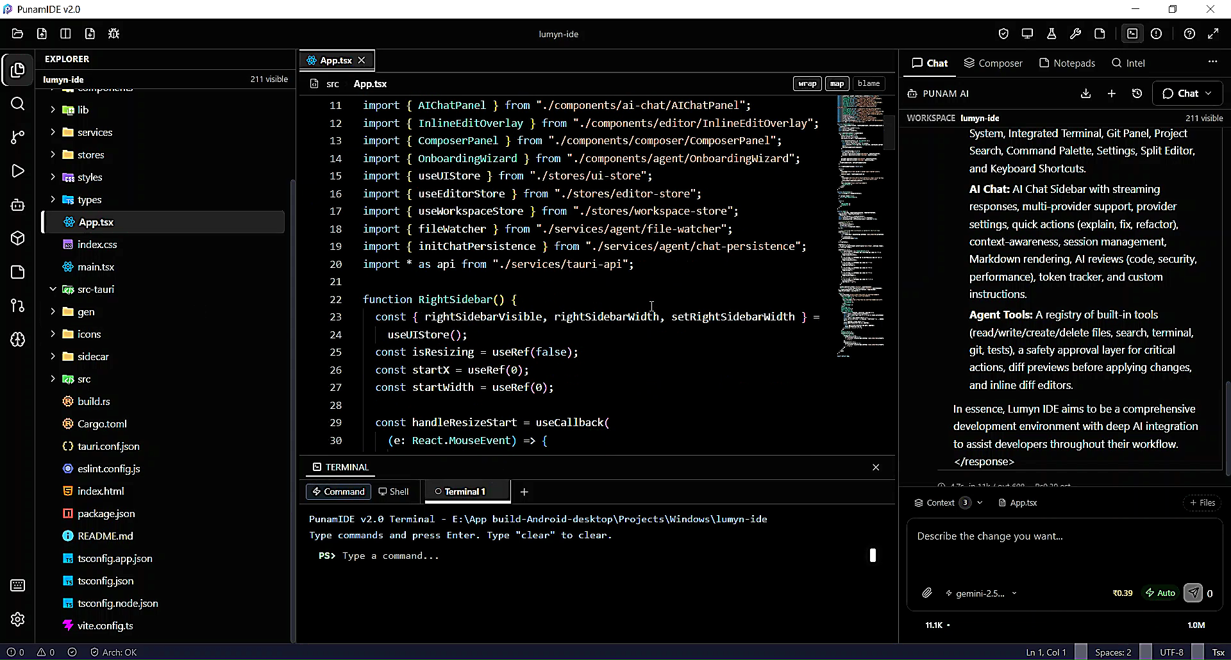Expand the services folder
1231x660 pixels.
(53, 132)
